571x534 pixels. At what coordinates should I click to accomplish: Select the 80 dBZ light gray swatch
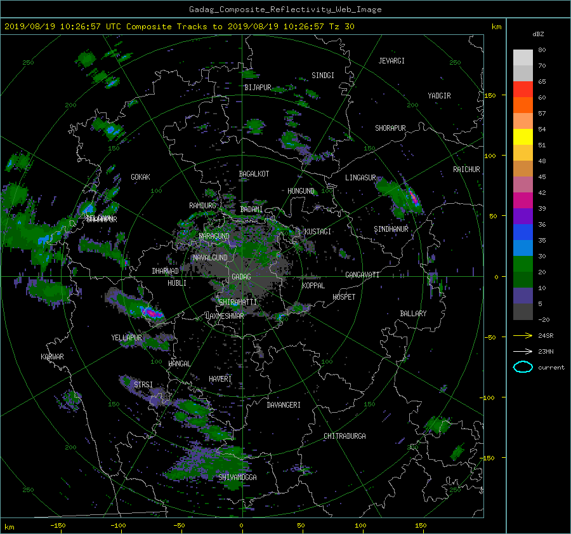[523, 57]
